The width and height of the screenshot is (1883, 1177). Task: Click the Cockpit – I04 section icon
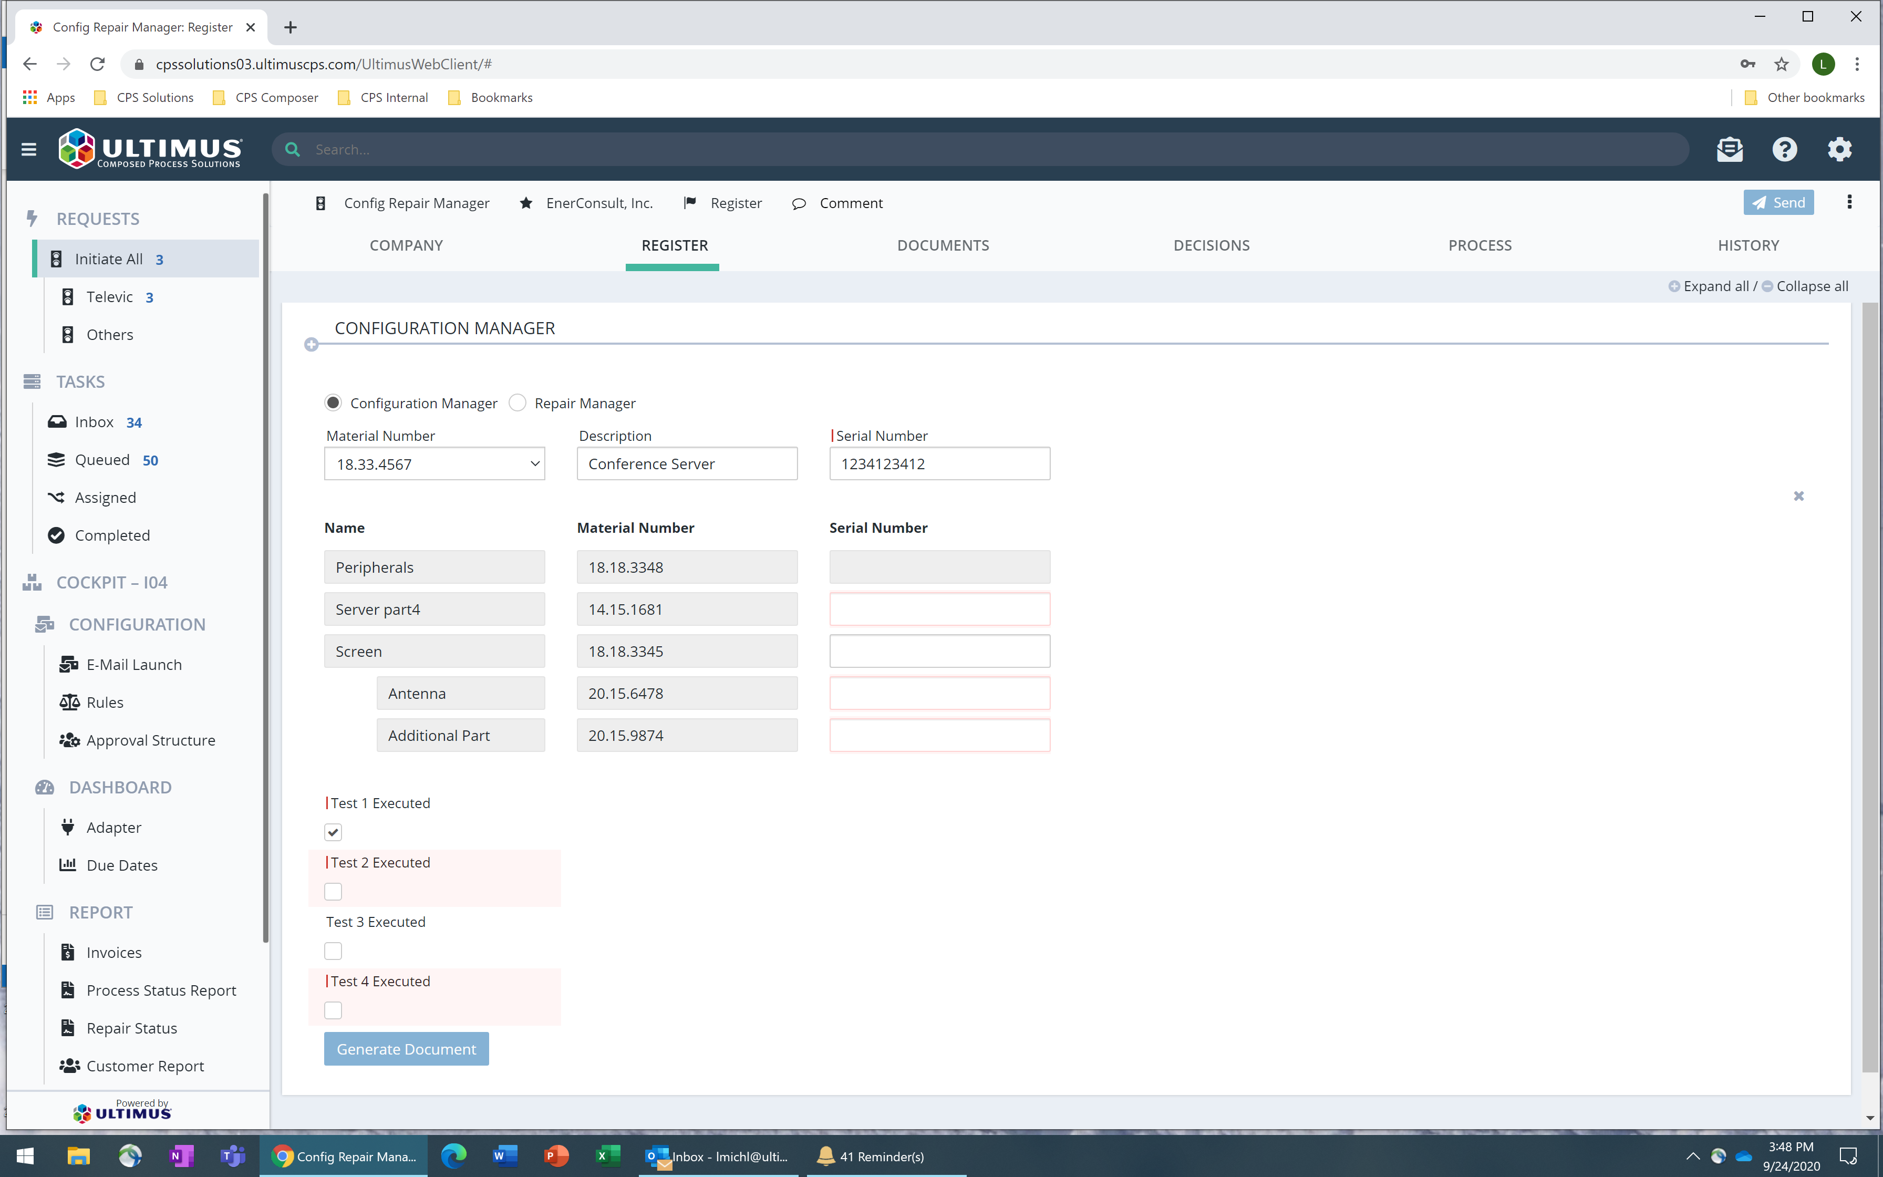pos(32,582)
